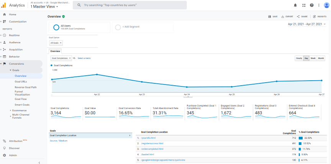Open the All Goals dropdown
Image resolution: width=331 pixels, height=164 pixels.
pos(56,43)
